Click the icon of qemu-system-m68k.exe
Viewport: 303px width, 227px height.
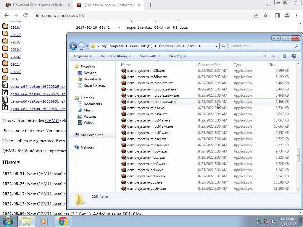(x=124, y=71)
